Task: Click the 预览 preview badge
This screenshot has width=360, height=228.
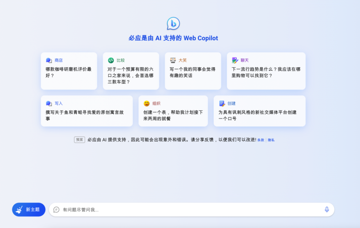Action: click(x=79, y=140)
